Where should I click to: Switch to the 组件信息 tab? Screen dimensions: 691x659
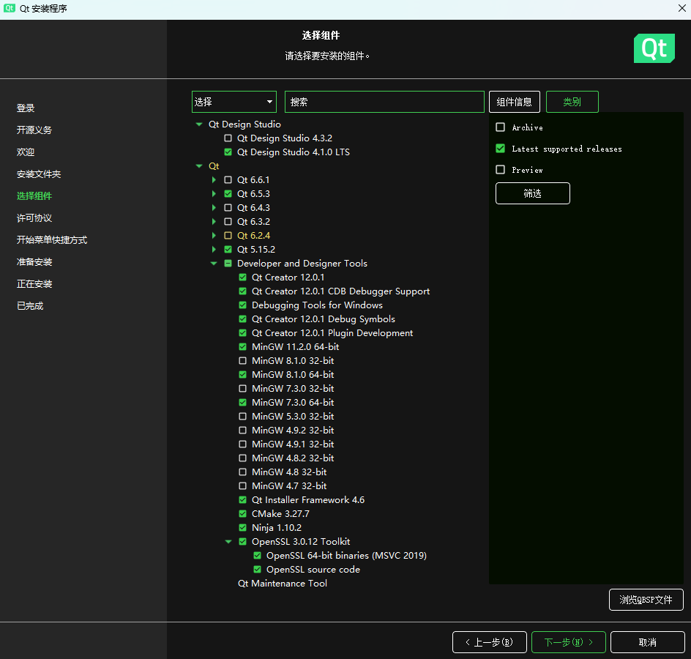[515, 102]
